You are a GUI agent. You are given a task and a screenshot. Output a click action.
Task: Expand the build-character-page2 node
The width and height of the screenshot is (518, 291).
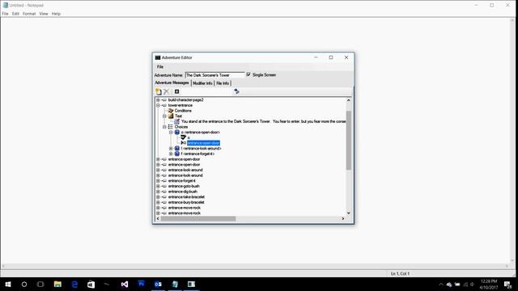click(158, 99)
